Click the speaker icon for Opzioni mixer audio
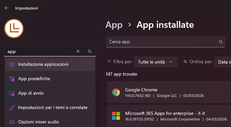Screen dimensions: 231x127 tap(12, 122)
